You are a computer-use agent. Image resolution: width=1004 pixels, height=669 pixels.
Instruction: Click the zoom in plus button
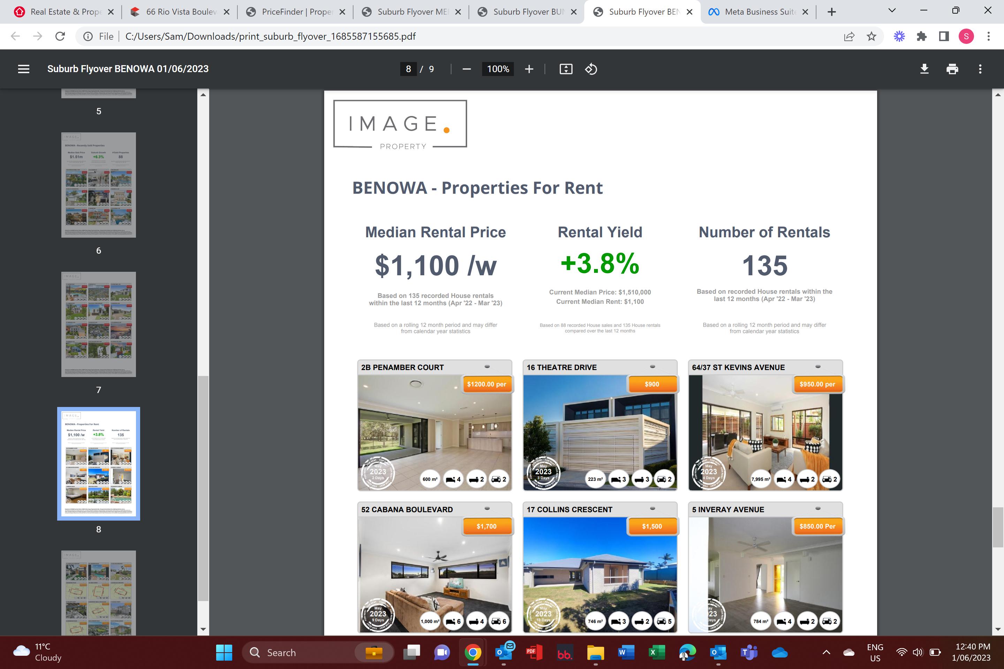pos(529,69)
